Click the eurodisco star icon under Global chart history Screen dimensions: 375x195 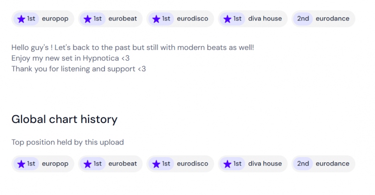pyautogui.click(x=157, y=164)
